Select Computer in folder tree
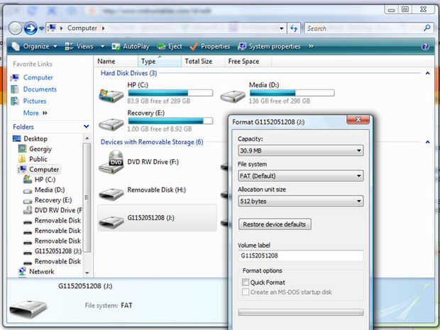 (x=44, y=169)
